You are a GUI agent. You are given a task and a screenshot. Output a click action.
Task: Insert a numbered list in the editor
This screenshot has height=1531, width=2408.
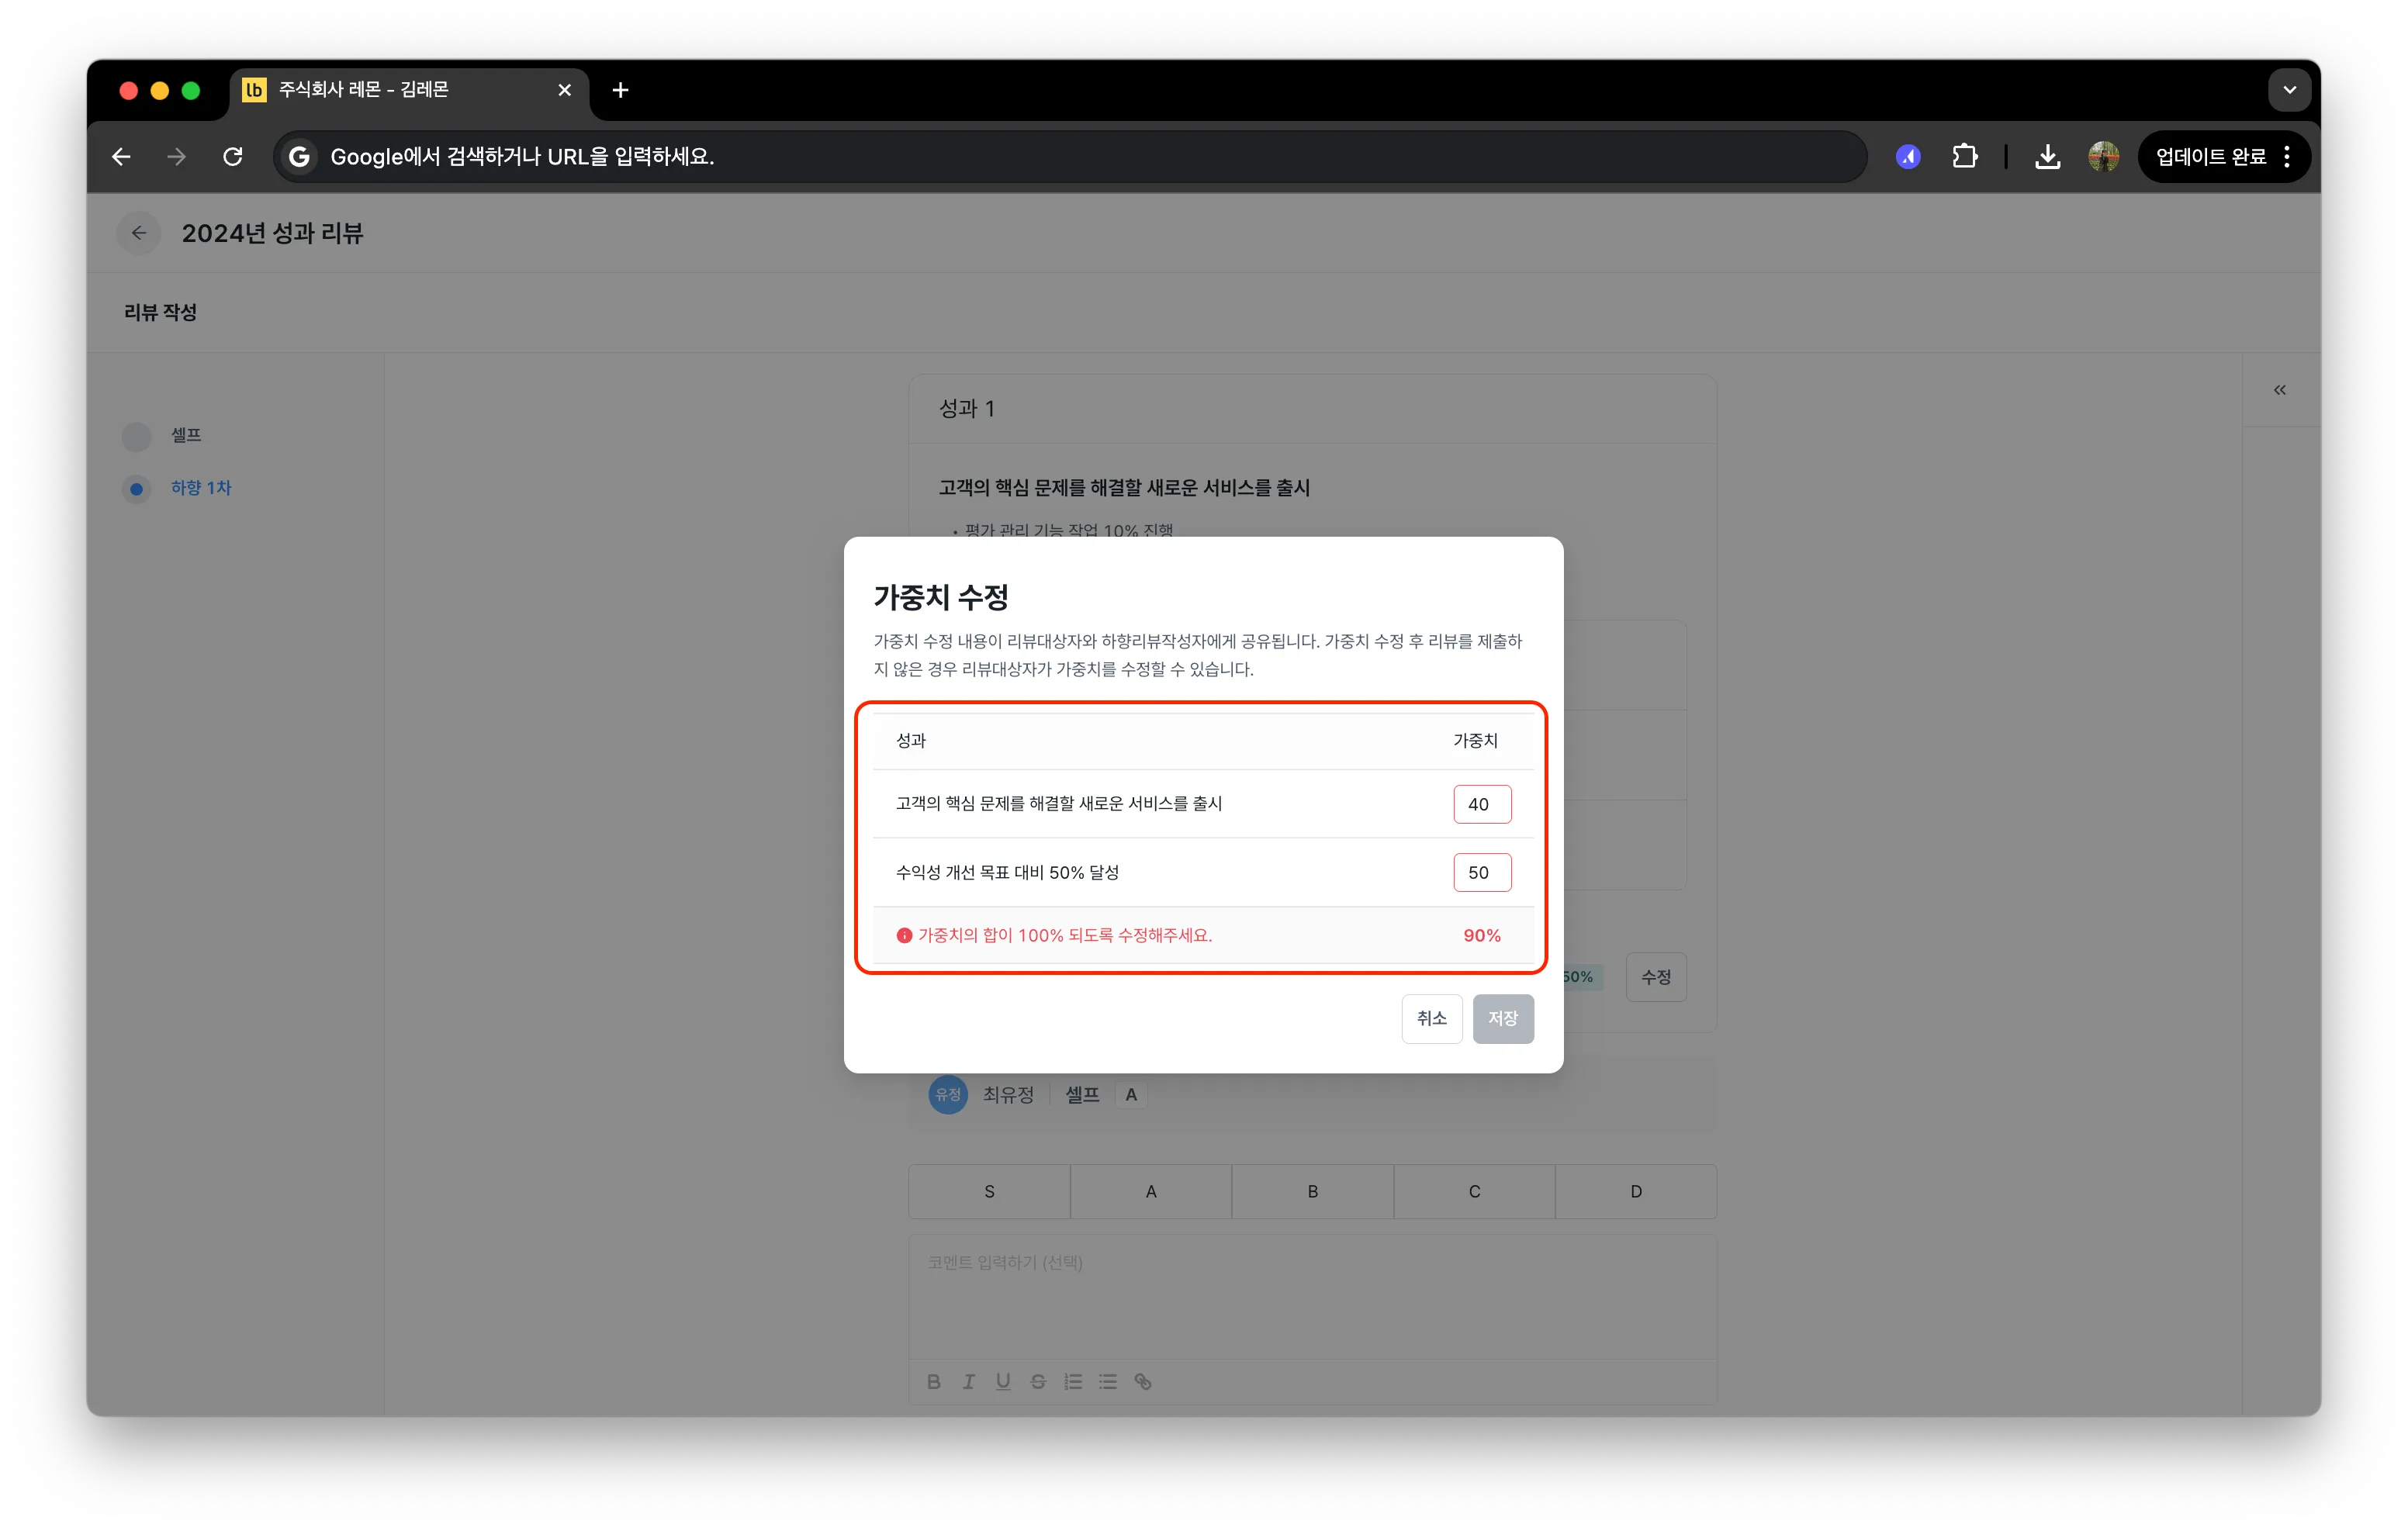click(x=1073, y=1381)
